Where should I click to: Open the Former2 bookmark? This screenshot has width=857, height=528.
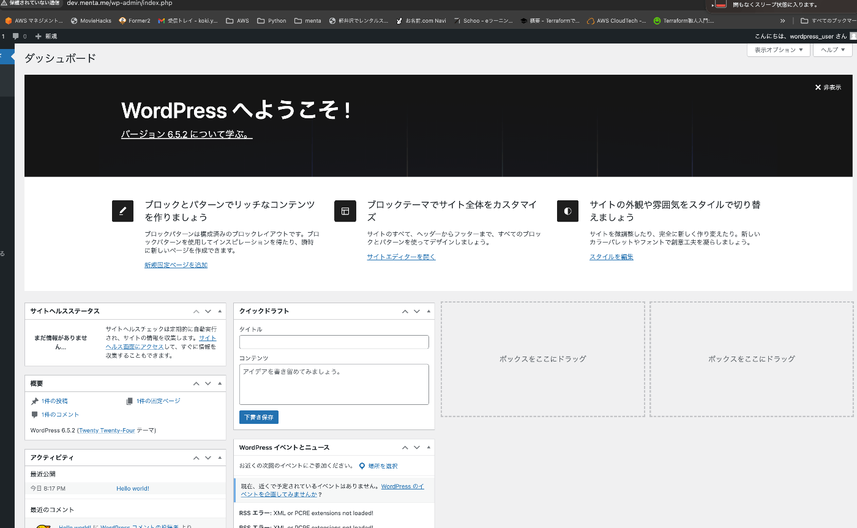[x=134, y=21]
